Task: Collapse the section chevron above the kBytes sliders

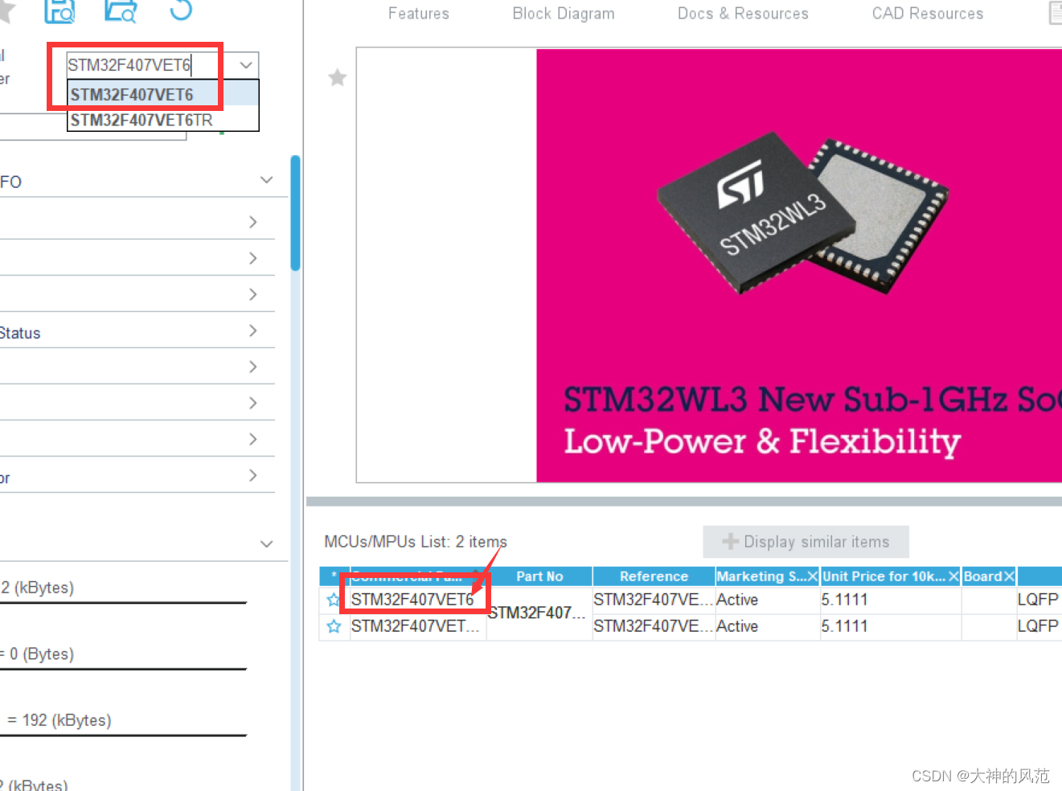Action: coord(267,544)
